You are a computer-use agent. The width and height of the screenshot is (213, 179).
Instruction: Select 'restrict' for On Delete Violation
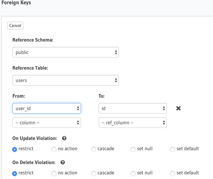click(15, 173)
